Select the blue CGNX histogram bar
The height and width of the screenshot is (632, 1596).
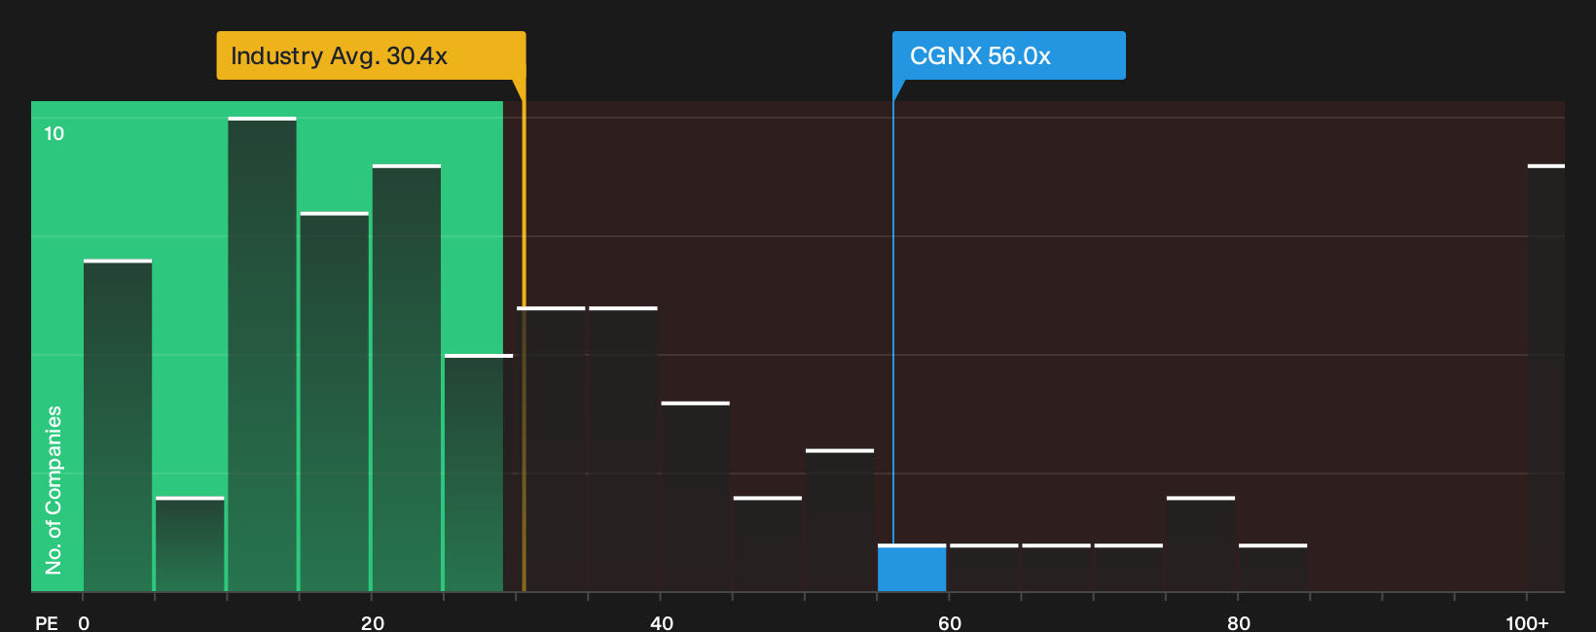point(912,568)
